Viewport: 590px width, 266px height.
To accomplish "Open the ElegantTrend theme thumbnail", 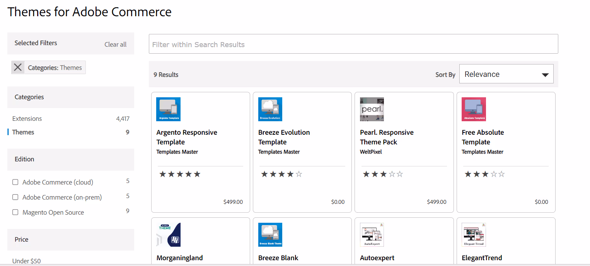I will click(x=474, y=234).
